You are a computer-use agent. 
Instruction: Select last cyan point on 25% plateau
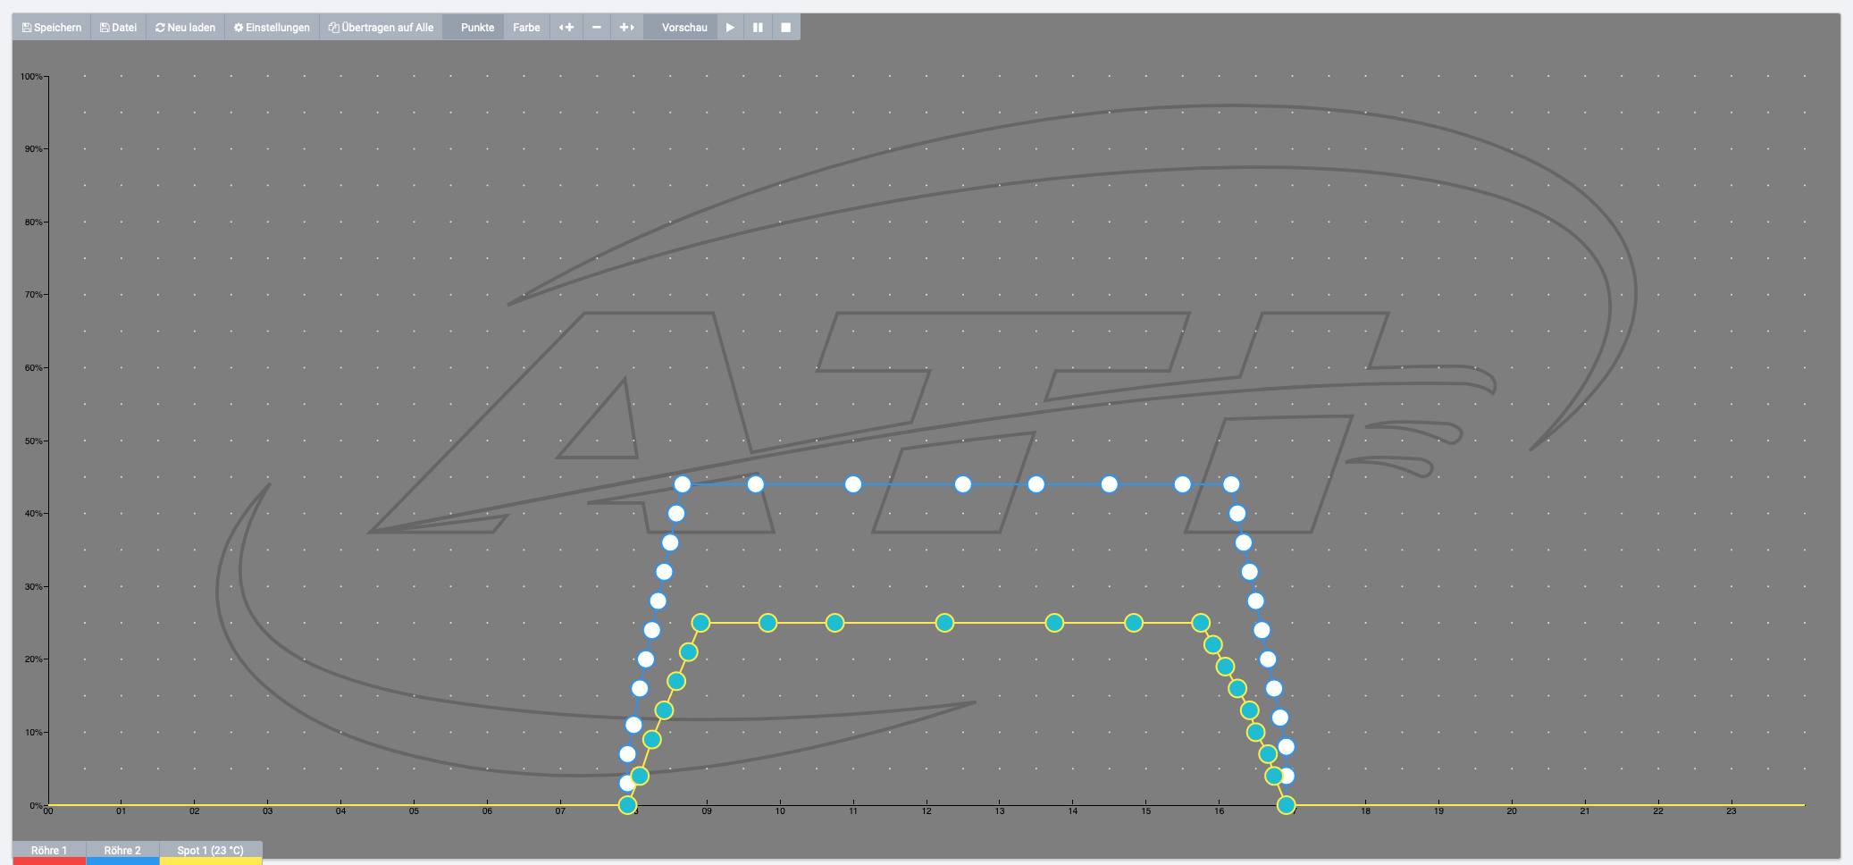(x=1201, y=623)
